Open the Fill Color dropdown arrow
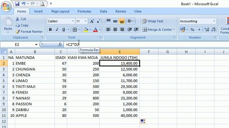The width and height of the screenshot is (229, 128). 90,30
